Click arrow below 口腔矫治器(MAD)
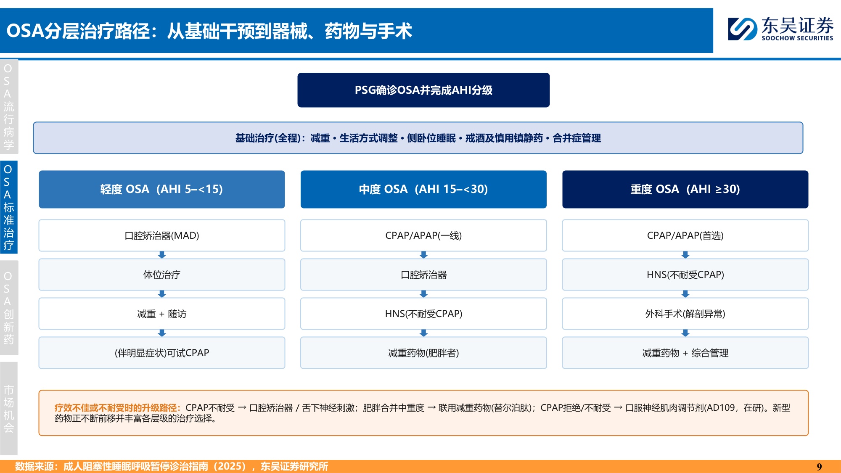The height and width of the screenshot is (473, 841). click(162, 255)
